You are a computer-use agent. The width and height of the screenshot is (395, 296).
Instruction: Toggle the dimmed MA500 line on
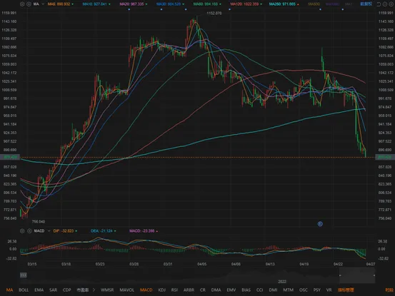[314, 4]
